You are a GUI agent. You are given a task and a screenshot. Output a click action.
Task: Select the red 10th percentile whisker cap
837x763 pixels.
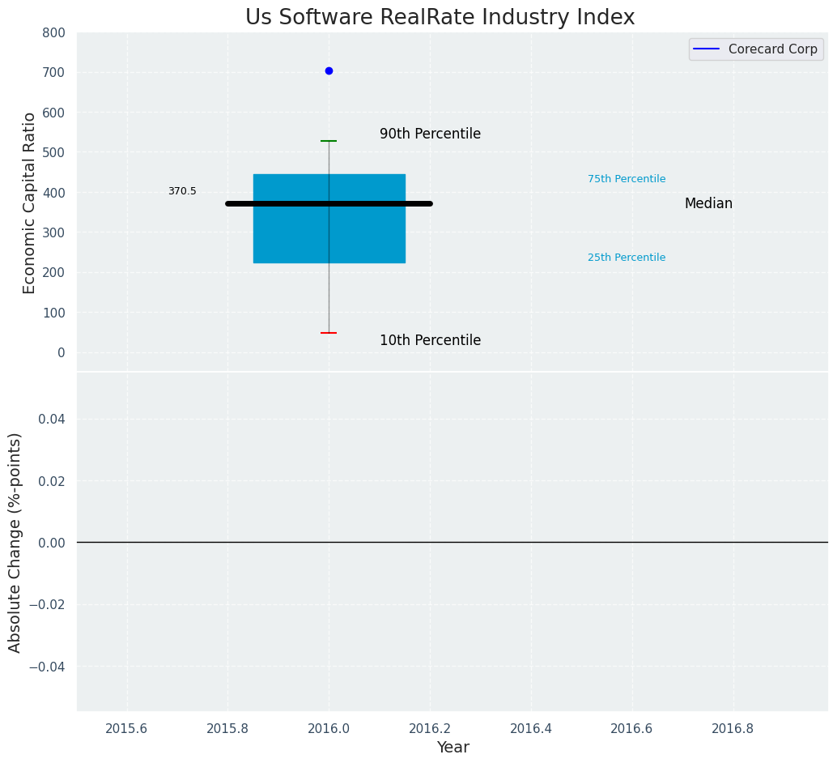click(x=329, y=333)
